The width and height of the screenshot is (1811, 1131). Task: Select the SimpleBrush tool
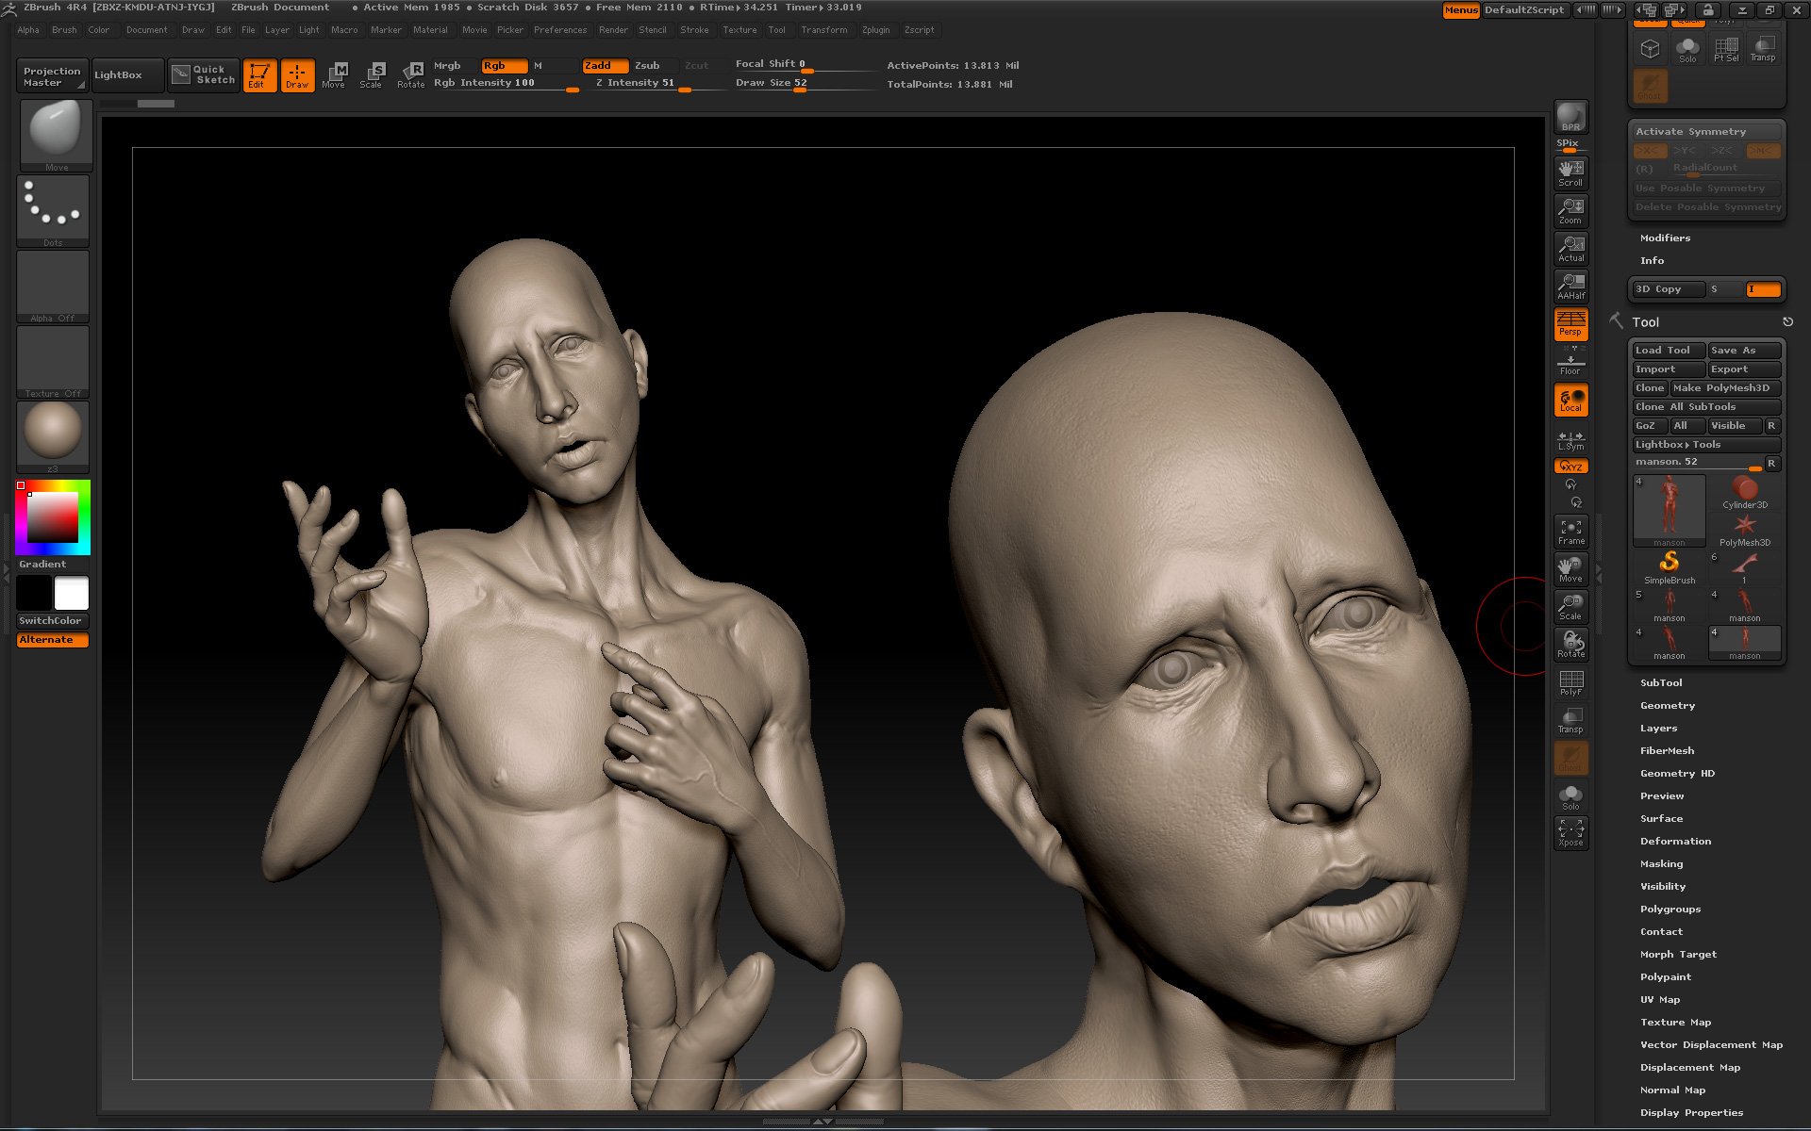coord(1670,568)
